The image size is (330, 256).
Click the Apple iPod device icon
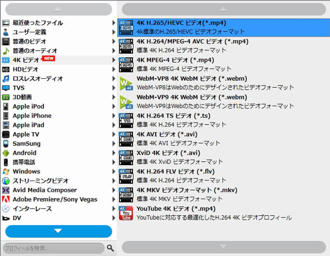[6, 106]
